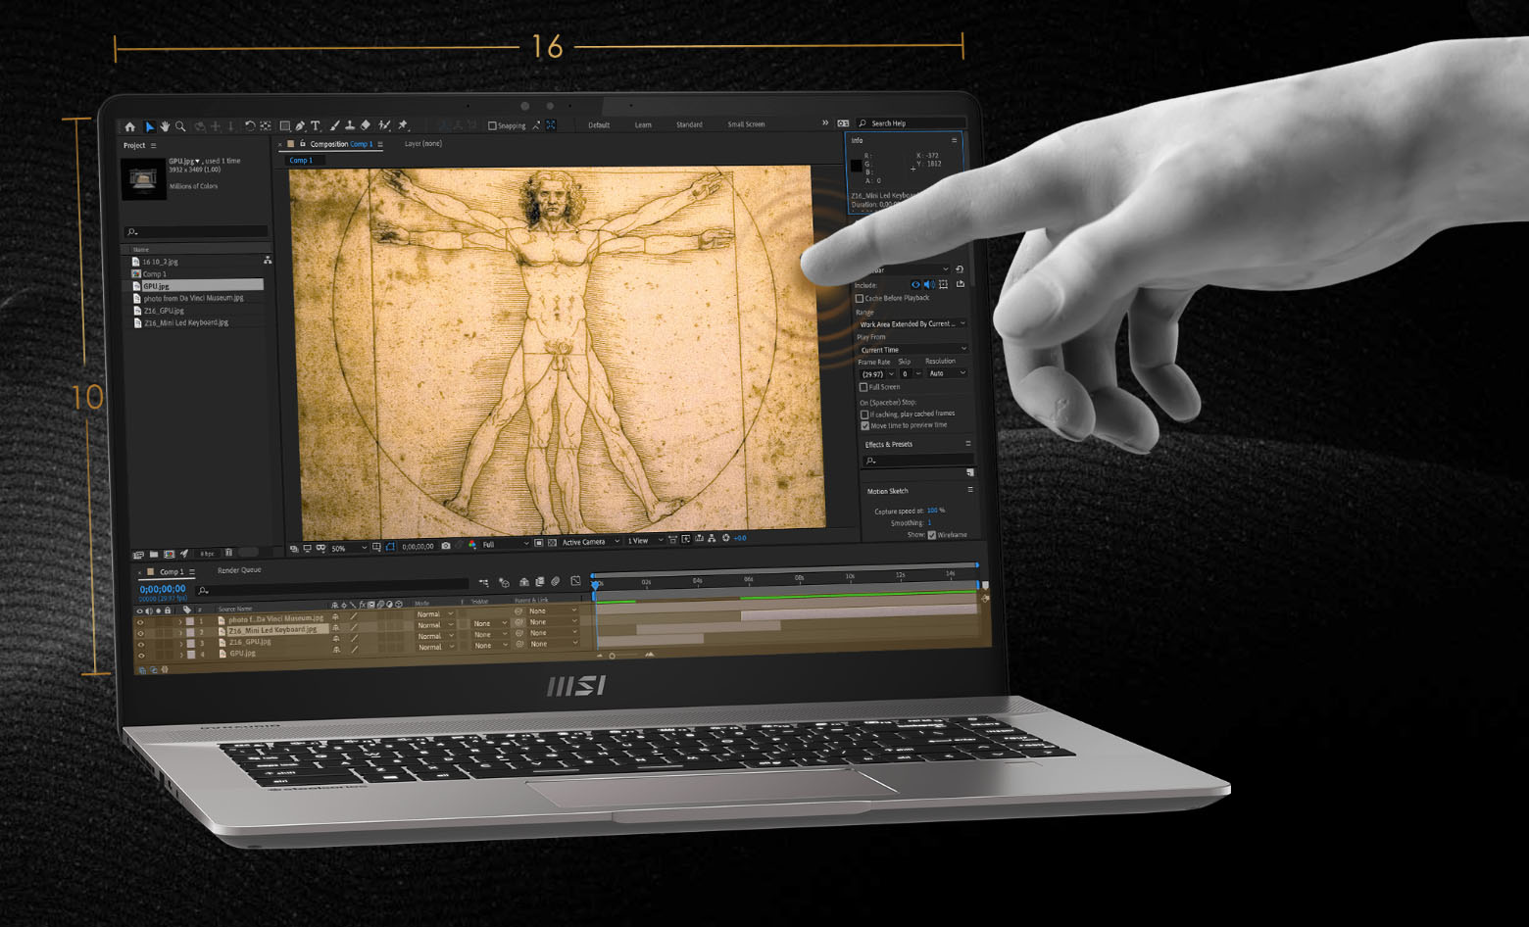Switch to the Learn workspace
Viewport: 1529px width, 927px height.
click(643, 124)
